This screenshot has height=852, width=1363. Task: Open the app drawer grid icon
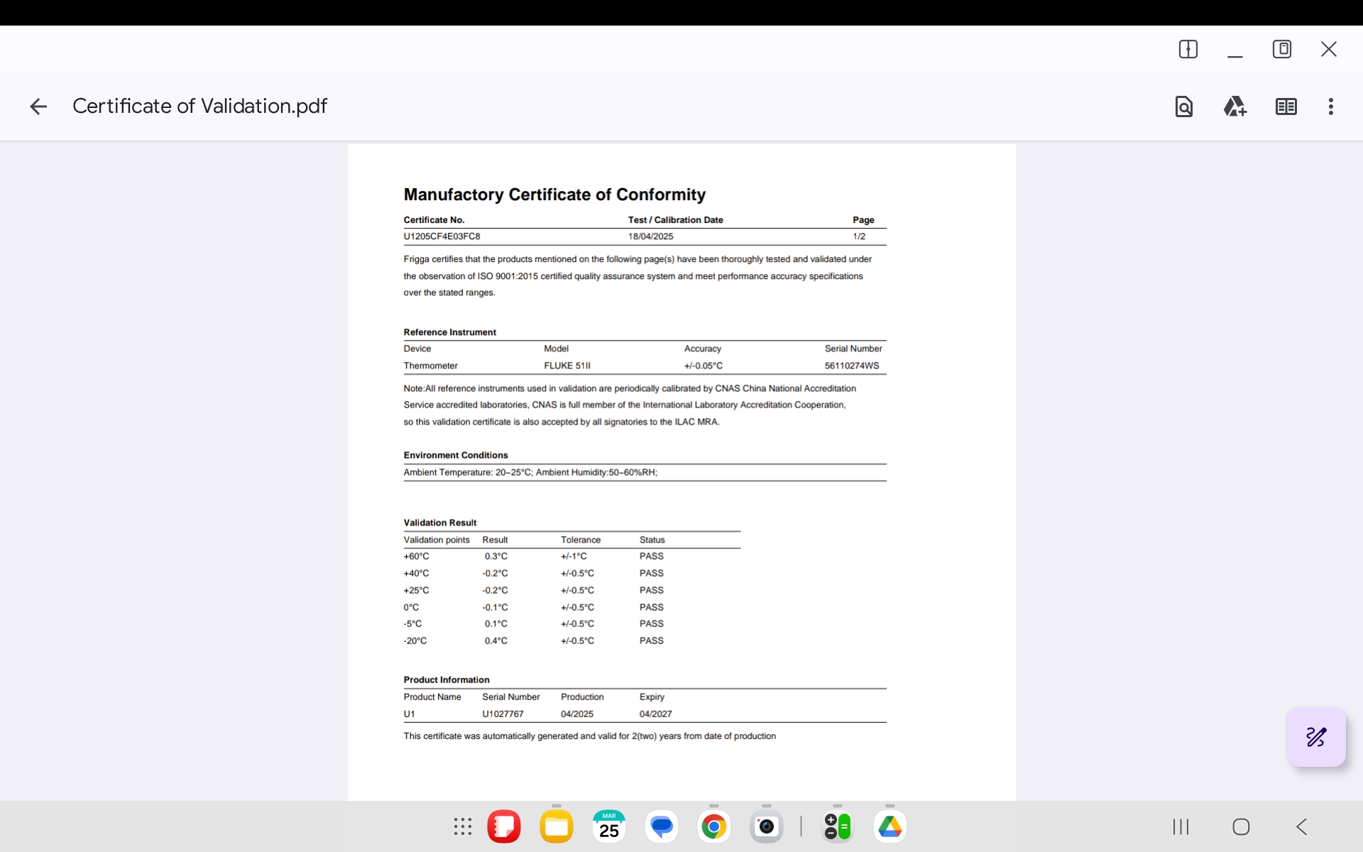tap(462, 826)
